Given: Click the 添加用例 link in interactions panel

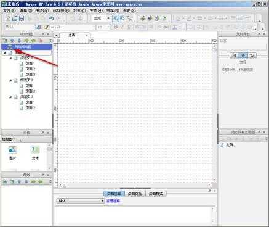Looking at the screenshot, I should 228,70.
